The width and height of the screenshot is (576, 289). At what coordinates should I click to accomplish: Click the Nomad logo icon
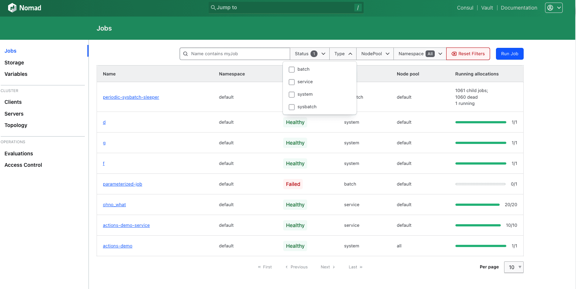tap(12, 8)
